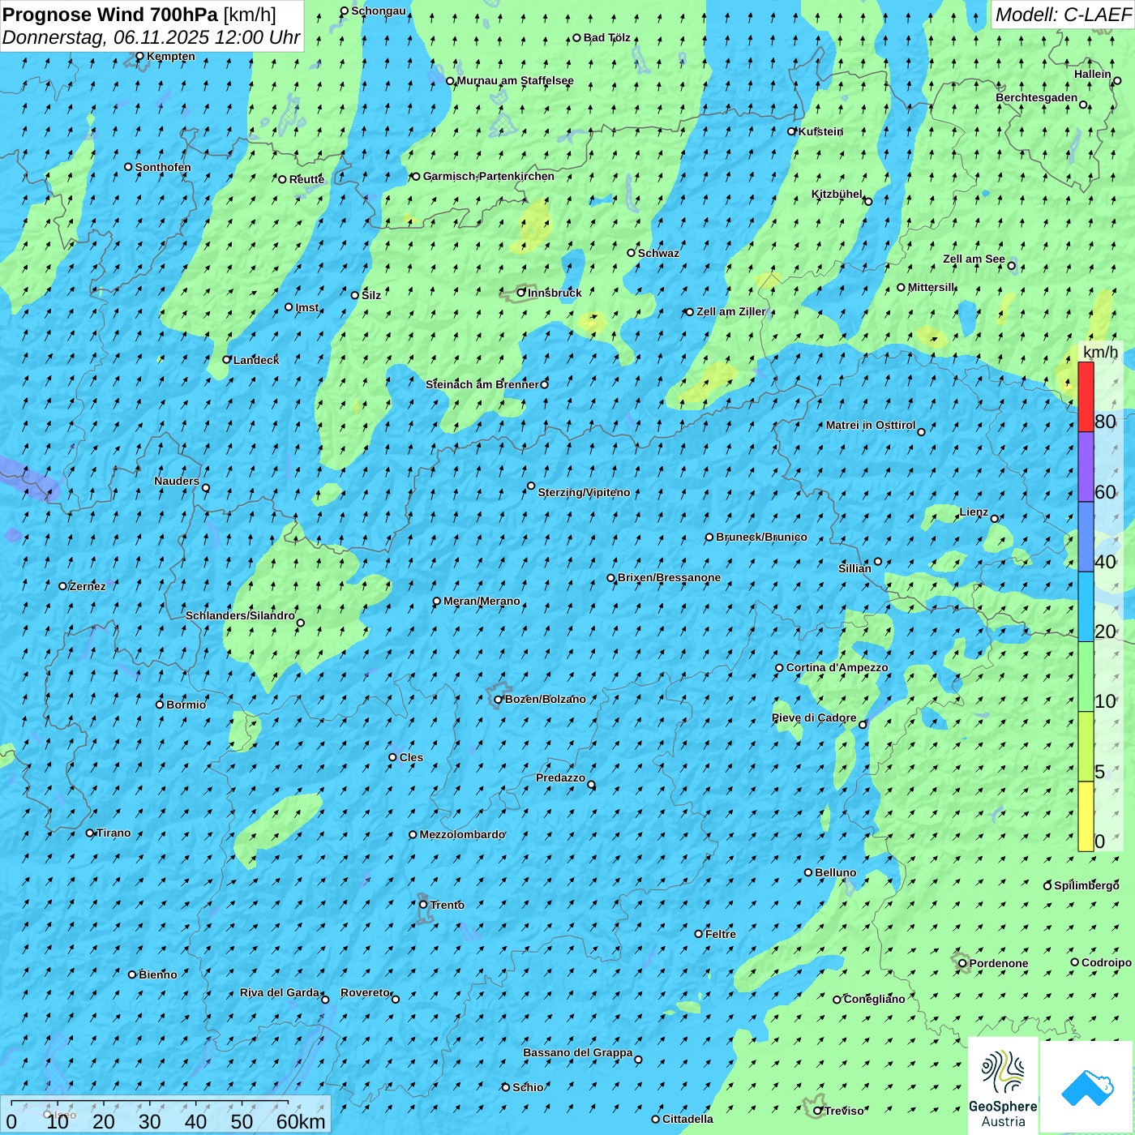
Task: Click the 'Landeck' town label
Action: point(256,360)
